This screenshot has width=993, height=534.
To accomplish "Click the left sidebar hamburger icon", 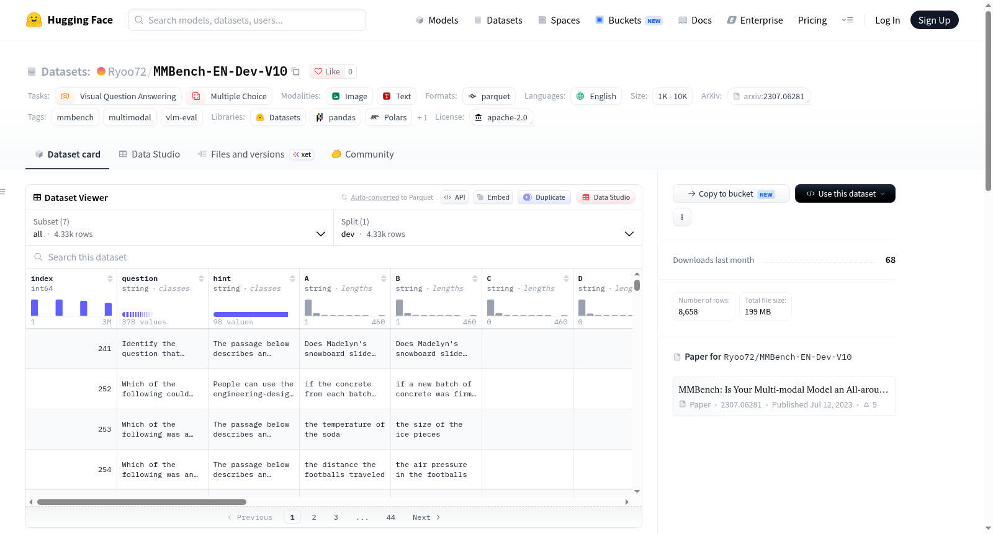I will [x=3, y=192].
